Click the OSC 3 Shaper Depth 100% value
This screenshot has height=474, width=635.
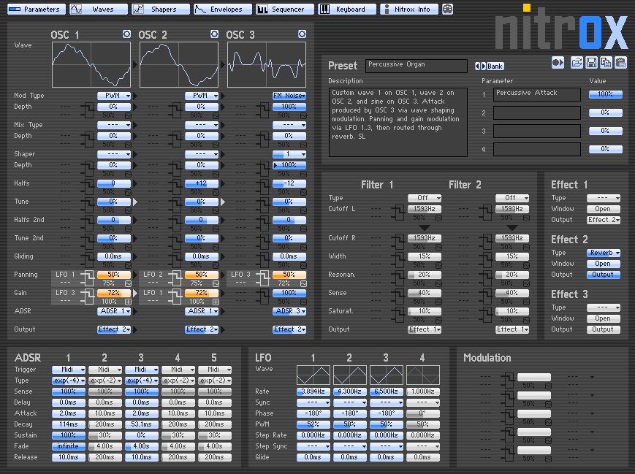tap(289, 165)
